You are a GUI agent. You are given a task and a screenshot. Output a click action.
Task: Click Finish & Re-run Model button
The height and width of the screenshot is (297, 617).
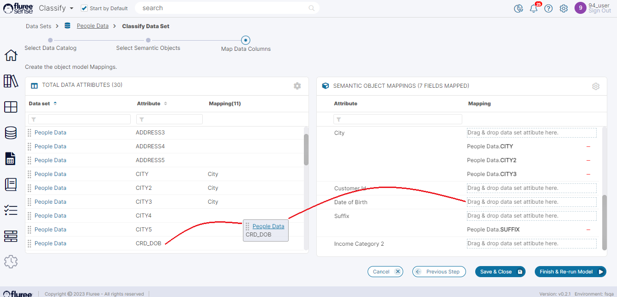(x=570, y=272)
